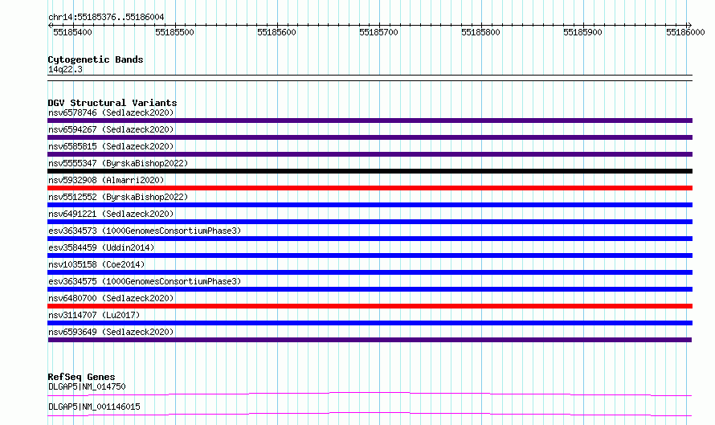Open variant nsv1035158 (Coe2014) label
Viewport: 715px width, 425px height.
(x=96, y=264)
